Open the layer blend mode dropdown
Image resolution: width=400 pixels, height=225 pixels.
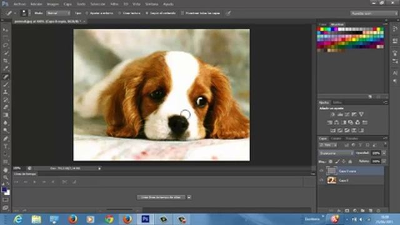[336, 153]
